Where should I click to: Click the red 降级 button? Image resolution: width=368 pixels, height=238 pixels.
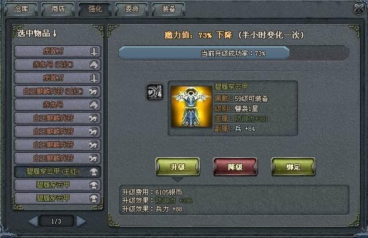[x=235, y=167]
